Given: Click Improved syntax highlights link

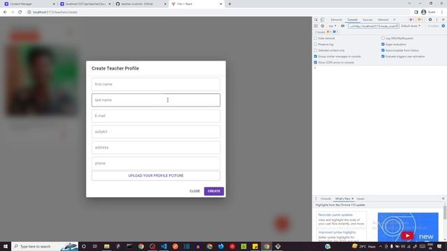Looking at the screenshot, I should tap(337, 232).
